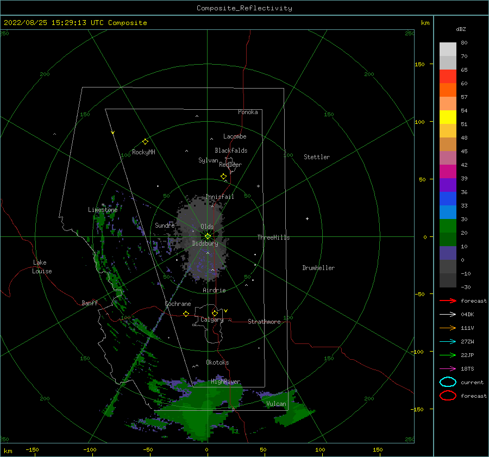Click the yellow radar-site diamond below Olds
This screenshot has width=489, height=457.
tap(208, 236)
